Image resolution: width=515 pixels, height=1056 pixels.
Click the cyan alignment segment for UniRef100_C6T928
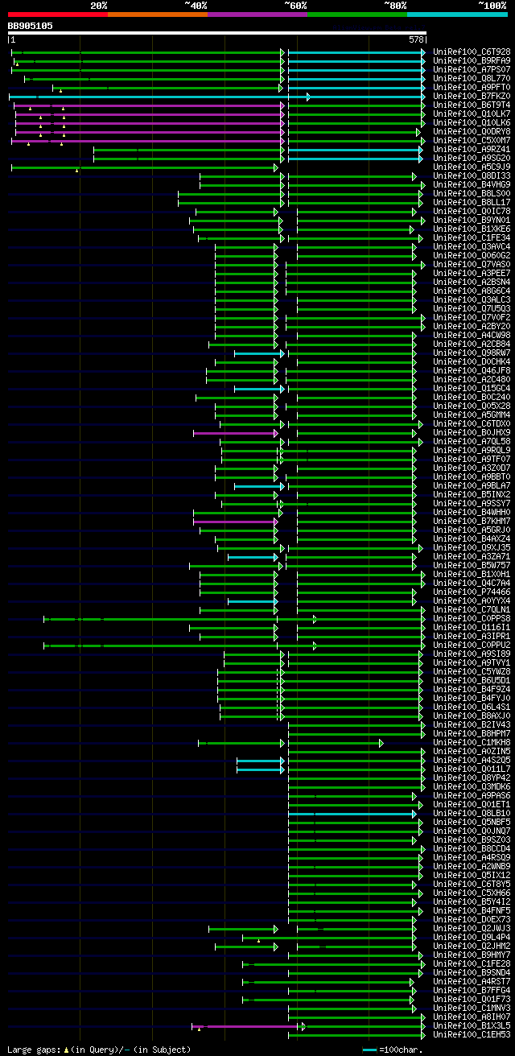point(356,52)
